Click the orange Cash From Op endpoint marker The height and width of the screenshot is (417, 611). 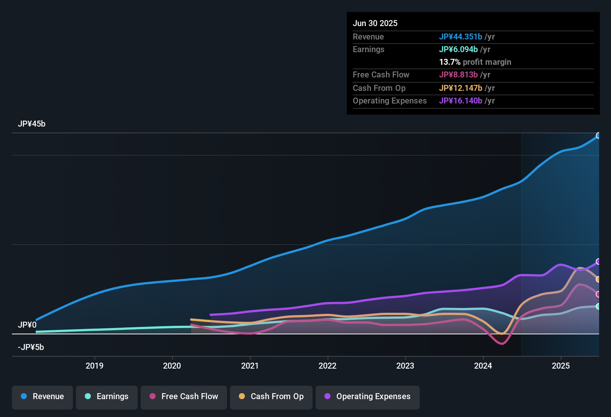point(598,279)
